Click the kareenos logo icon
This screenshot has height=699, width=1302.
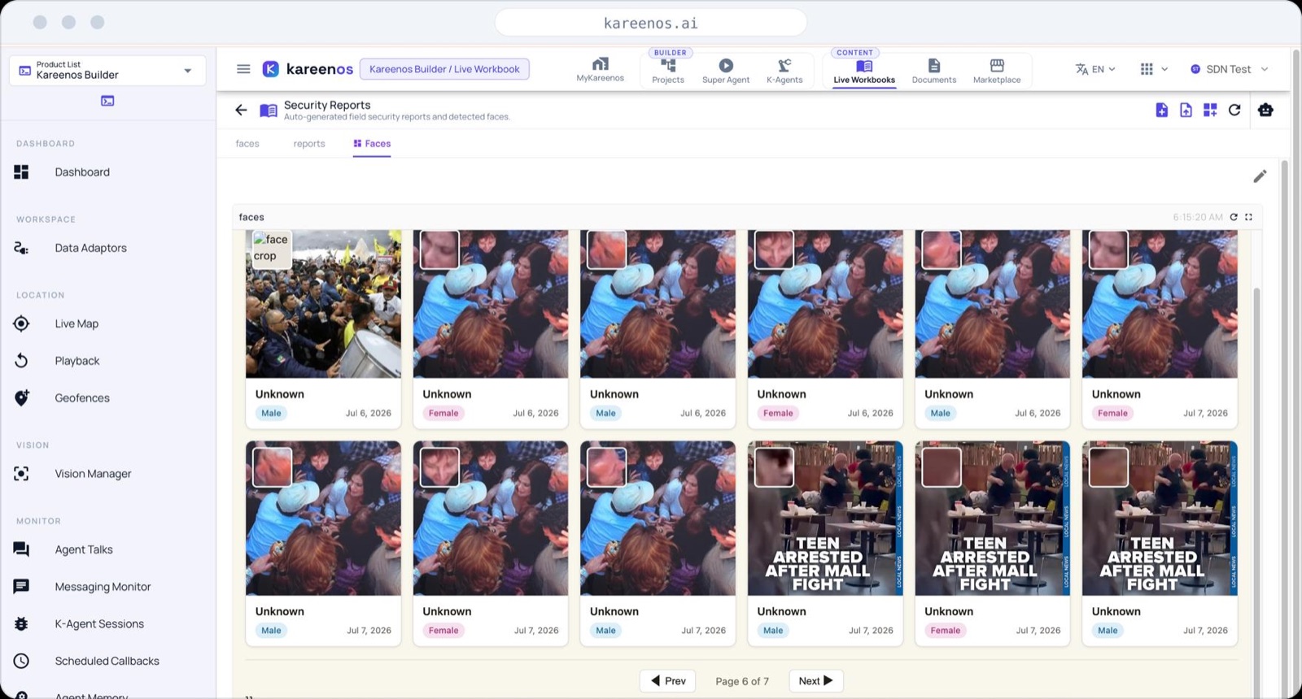coord(271,69)
